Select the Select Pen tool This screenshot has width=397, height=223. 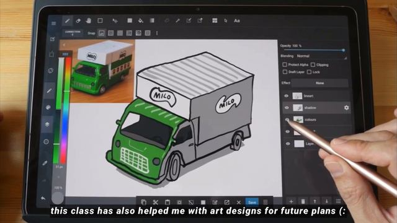tap(189, 20)
